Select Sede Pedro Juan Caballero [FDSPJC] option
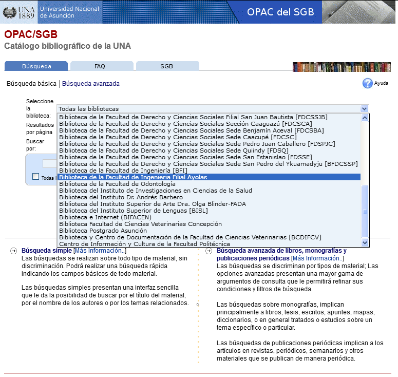The width and height of the screenshot is (398, 377). click(x=209, y=144)
